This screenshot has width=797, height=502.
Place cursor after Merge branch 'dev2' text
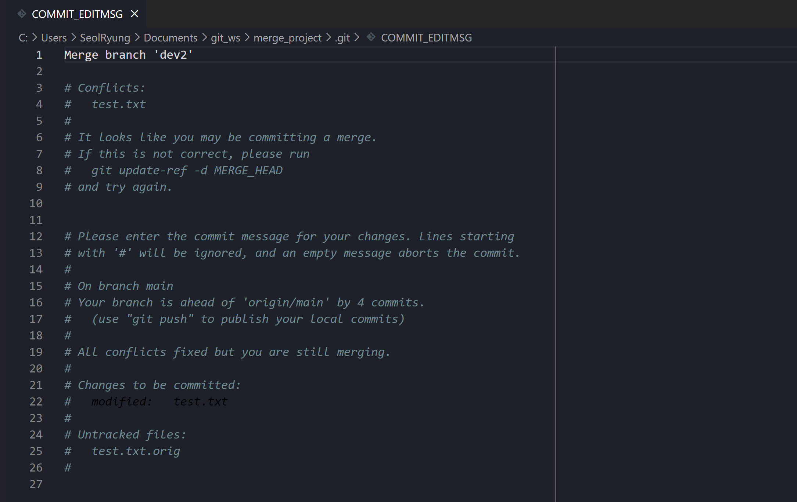click(x=194, y=55)
